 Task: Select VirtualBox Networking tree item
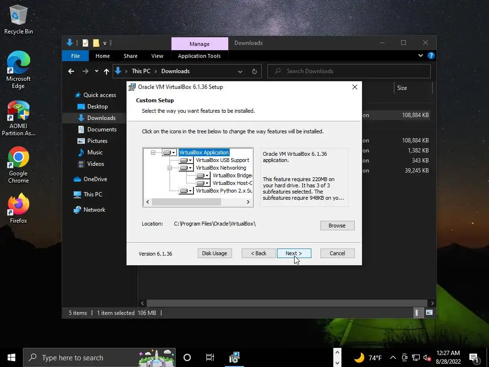(x=221, y=168)
